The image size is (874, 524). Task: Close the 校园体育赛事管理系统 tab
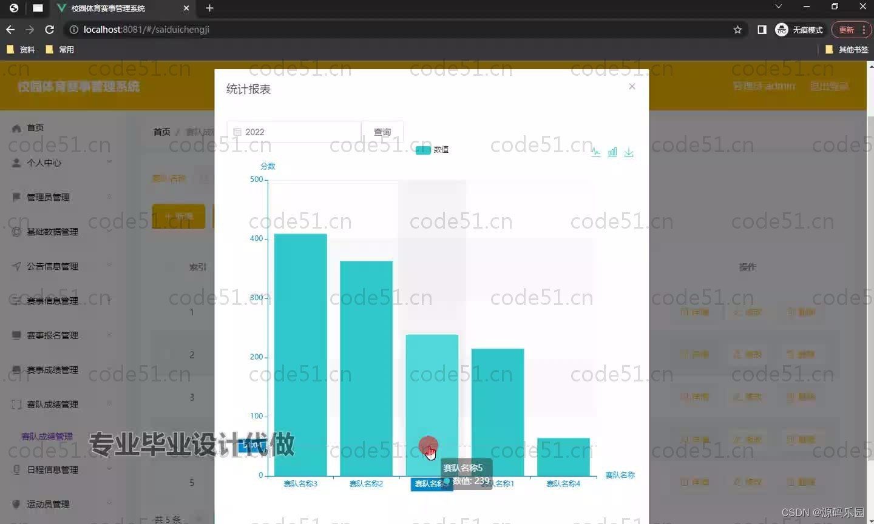click(x=186, y=8)
